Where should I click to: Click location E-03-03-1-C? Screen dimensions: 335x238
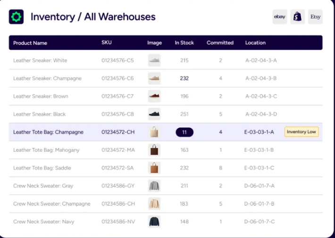coord(259,168)
